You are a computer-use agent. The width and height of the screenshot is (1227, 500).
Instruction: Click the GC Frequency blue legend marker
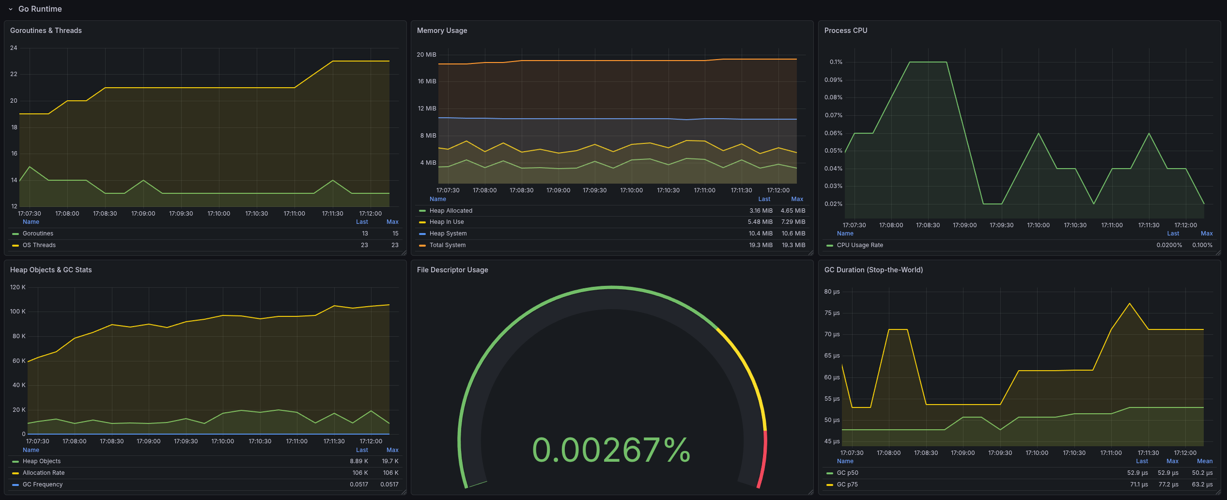[16, 484]
